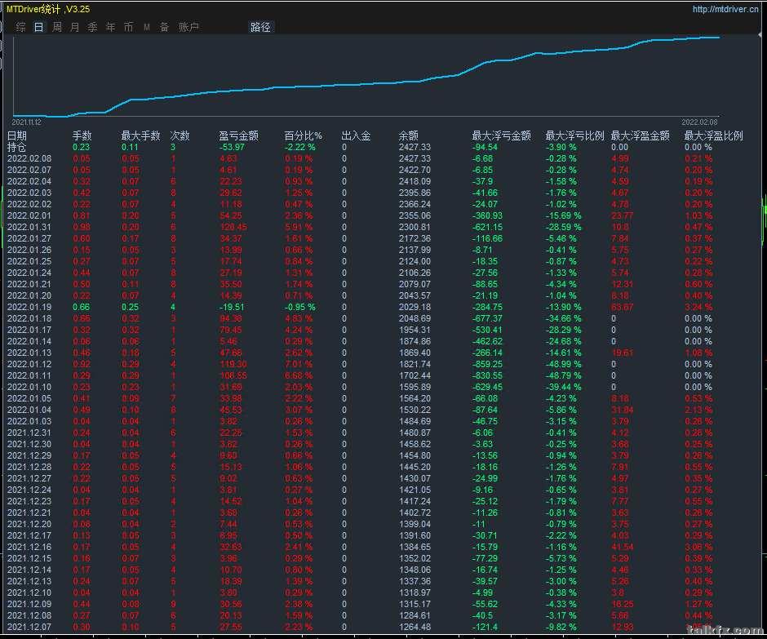This screenshot has height=639, width=767.
Task: Open the 备 tab
Action: click(164, 27)
